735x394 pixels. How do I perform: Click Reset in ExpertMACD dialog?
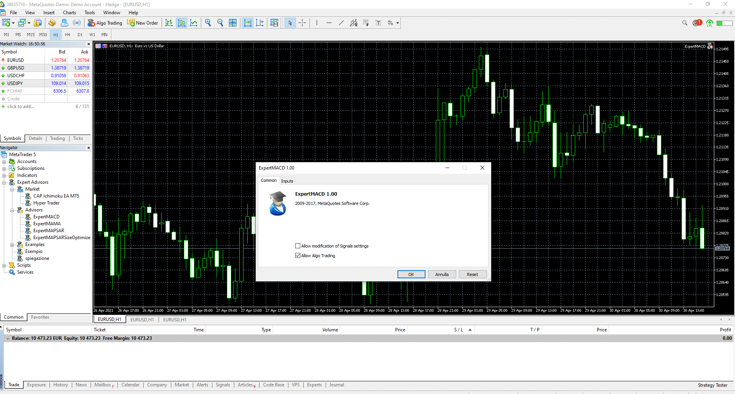473,274
